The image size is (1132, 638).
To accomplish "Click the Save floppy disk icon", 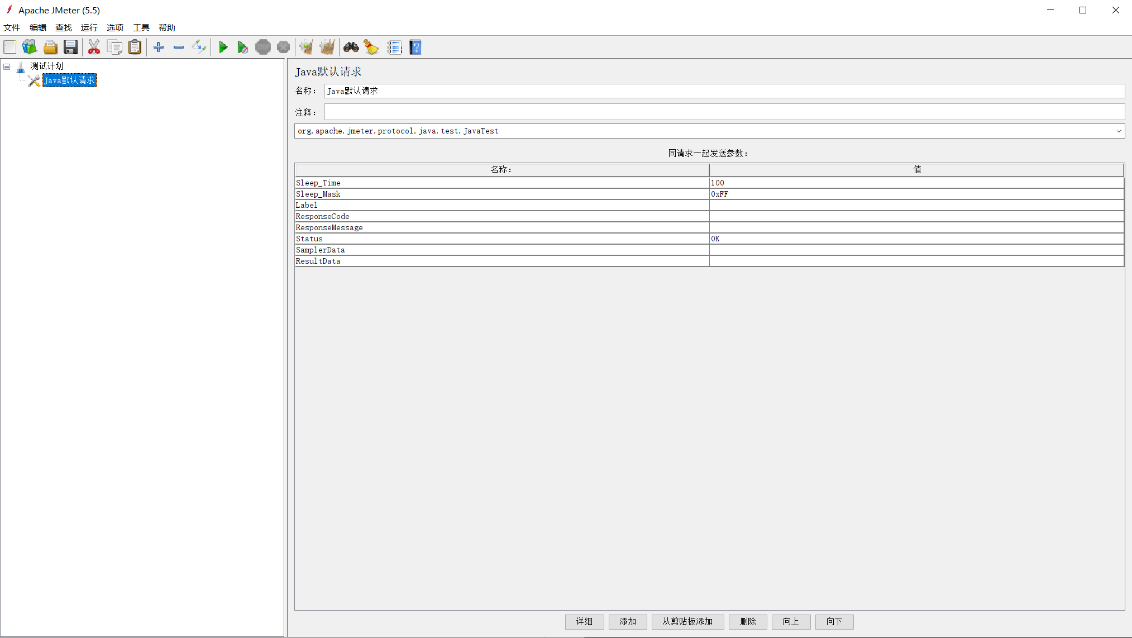I will click(70, 47).
